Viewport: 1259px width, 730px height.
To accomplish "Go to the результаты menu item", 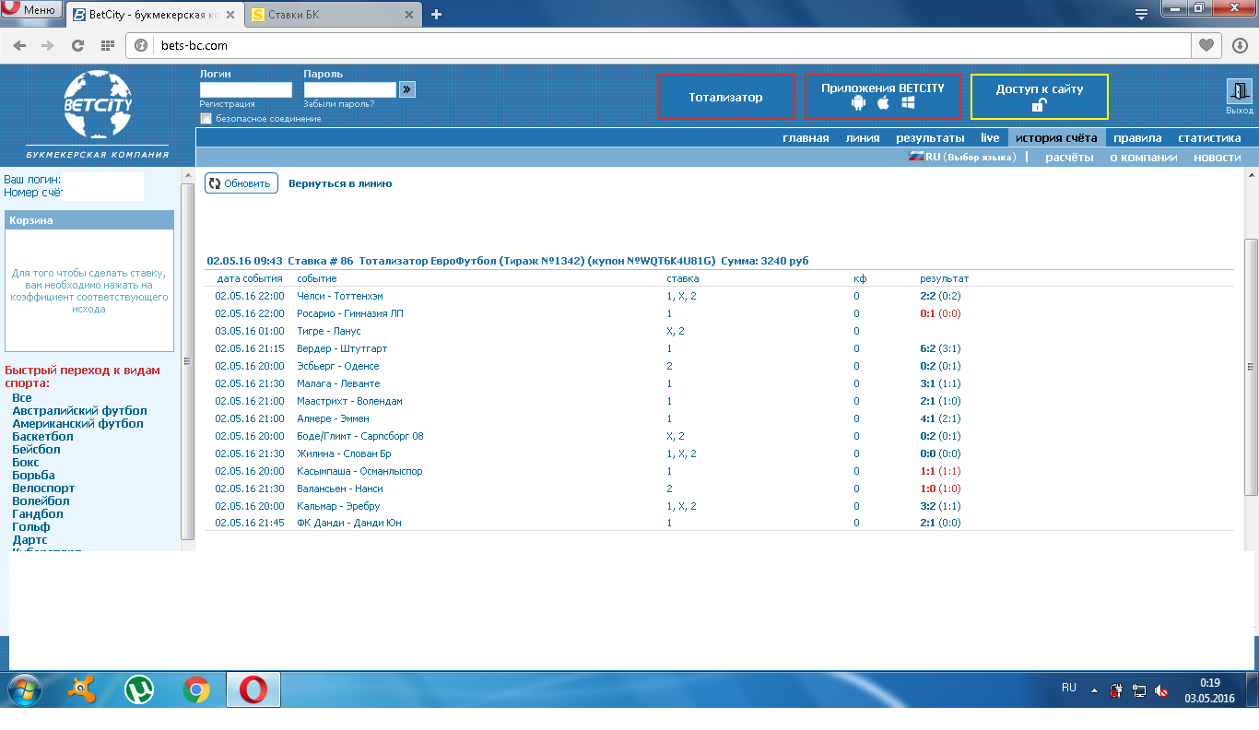I will click(x=930, y=137).
